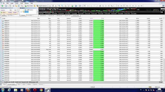
Task: Switch to Tick Chart tab
Action: point(10,15)
